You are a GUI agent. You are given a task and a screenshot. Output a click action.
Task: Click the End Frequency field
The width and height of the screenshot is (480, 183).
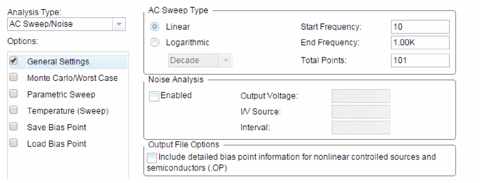[x=420, y=43]
